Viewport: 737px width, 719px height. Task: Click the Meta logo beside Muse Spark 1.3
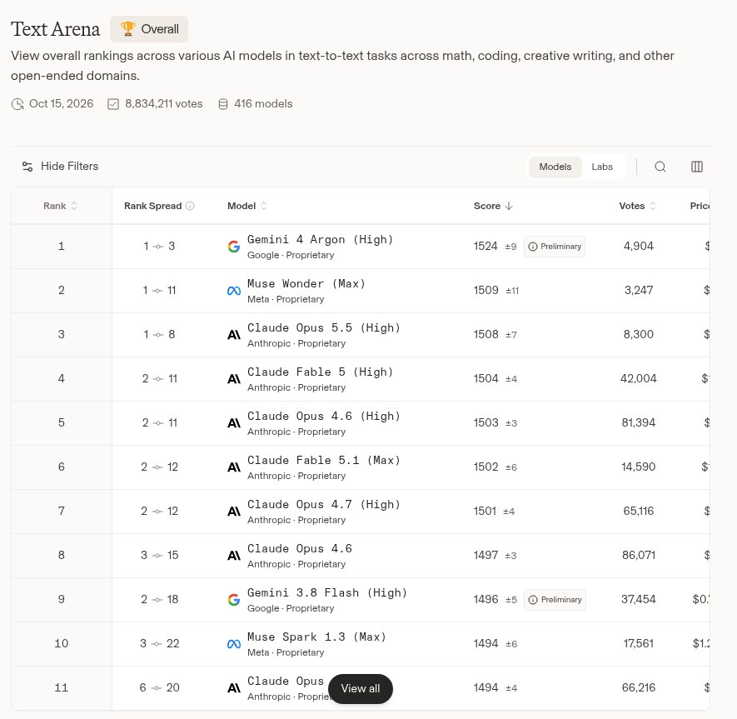click(x=234, y=644)
